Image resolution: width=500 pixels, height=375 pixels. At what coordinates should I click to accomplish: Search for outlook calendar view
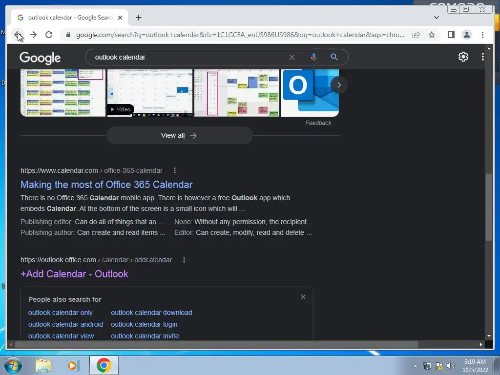coord(61,336)
